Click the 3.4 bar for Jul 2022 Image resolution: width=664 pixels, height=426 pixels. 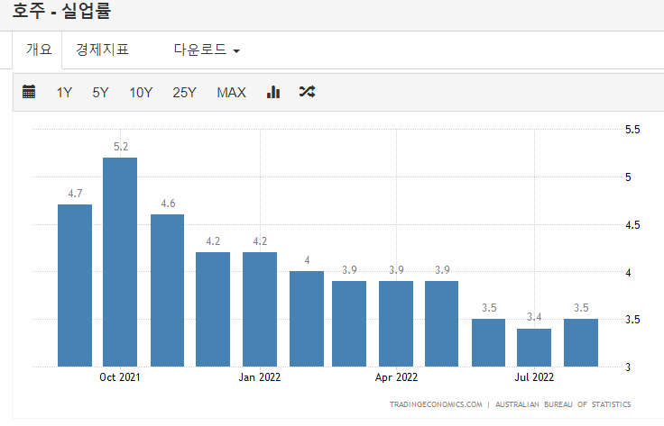click(534, 348)
